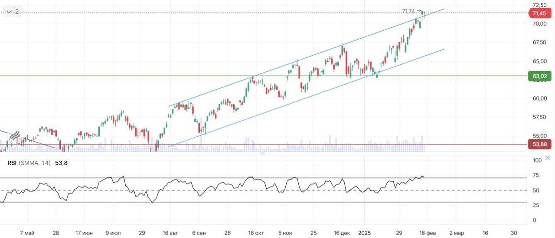Click the 70,00 value on price scale
This screenshot has height=238, width=555.
539,24
